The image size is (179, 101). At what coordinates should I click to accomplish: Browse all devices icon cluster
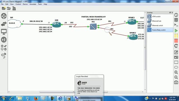pos(4,48)
